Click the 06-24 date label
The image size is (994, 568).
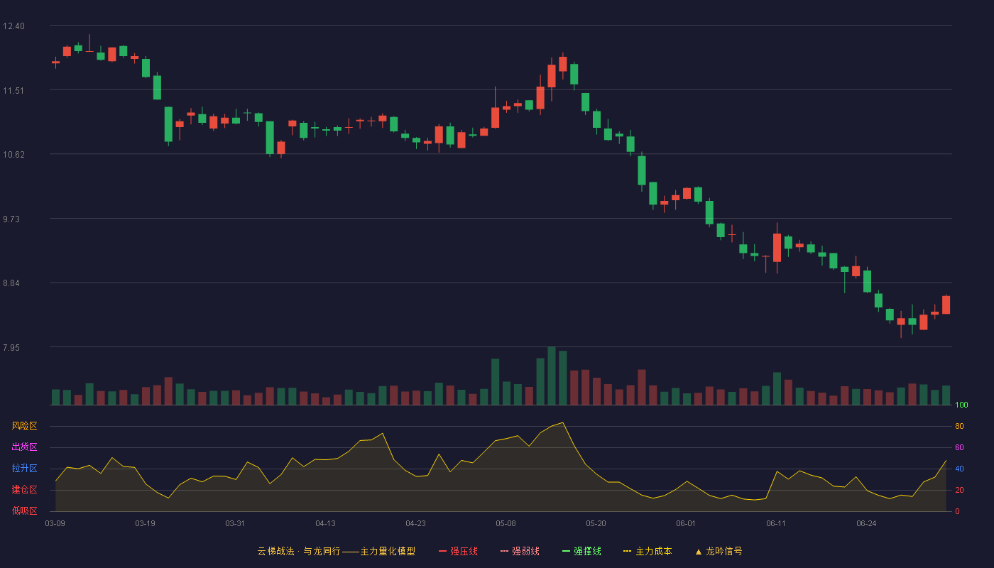pyautogui.click(x=866, y=523)
